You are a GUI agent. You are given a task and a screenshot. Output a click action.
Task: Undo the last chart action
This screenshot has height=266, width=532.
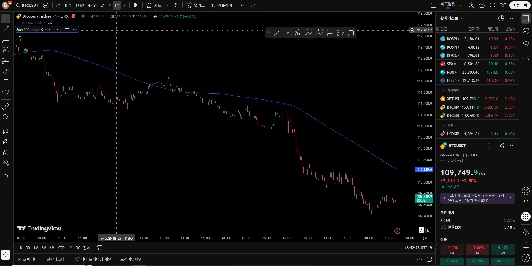243,5
